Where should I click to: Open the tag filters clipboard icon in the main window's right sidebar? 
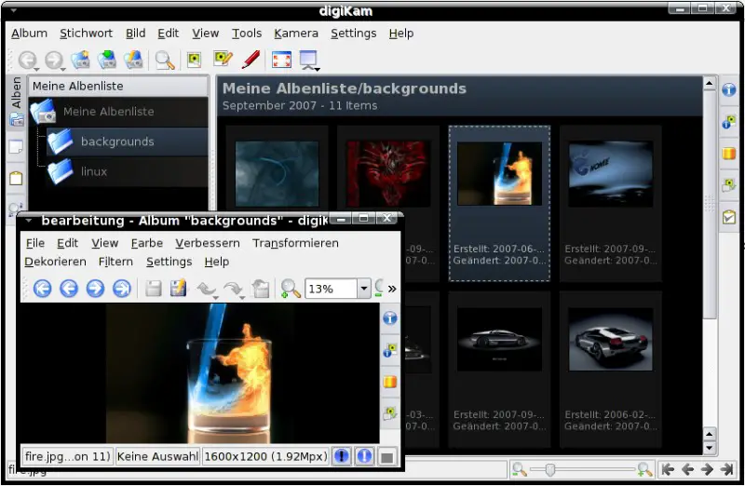(729, 217)
